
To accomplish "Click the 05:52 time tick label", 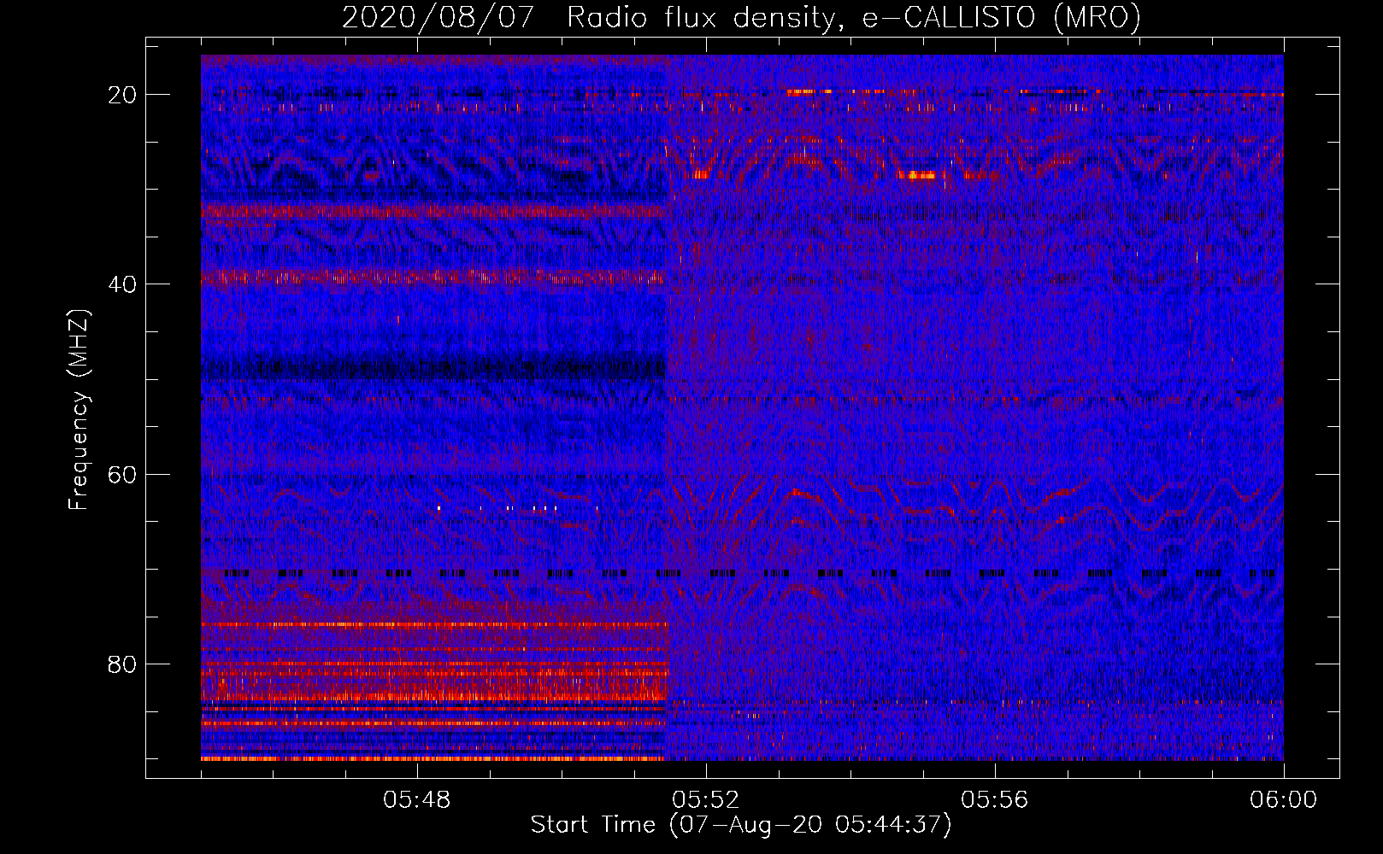I will coord(706,800).
